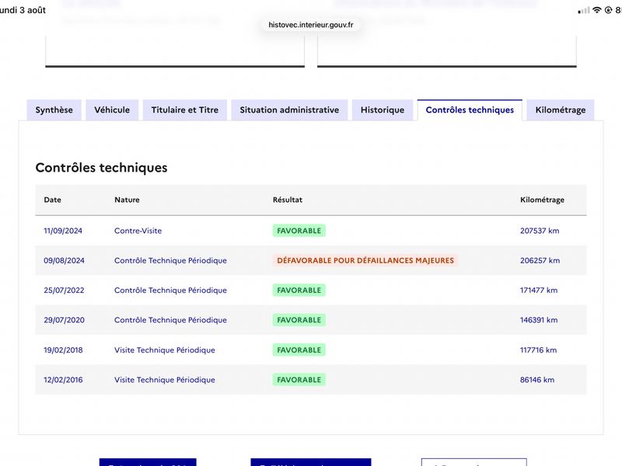The image size is (622, 466).
Task: Select the 207537 km value
Action: 540,231
